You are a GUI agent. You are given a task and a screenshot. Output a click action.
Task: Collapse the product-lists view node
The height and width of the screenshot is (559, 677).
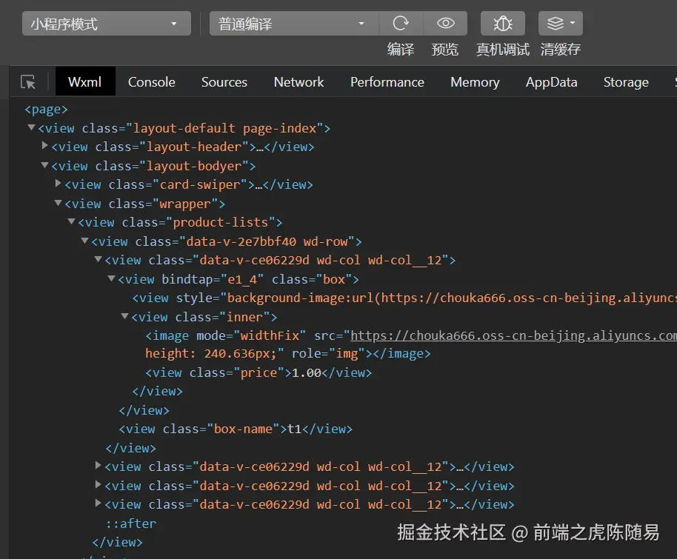point(71,221)
